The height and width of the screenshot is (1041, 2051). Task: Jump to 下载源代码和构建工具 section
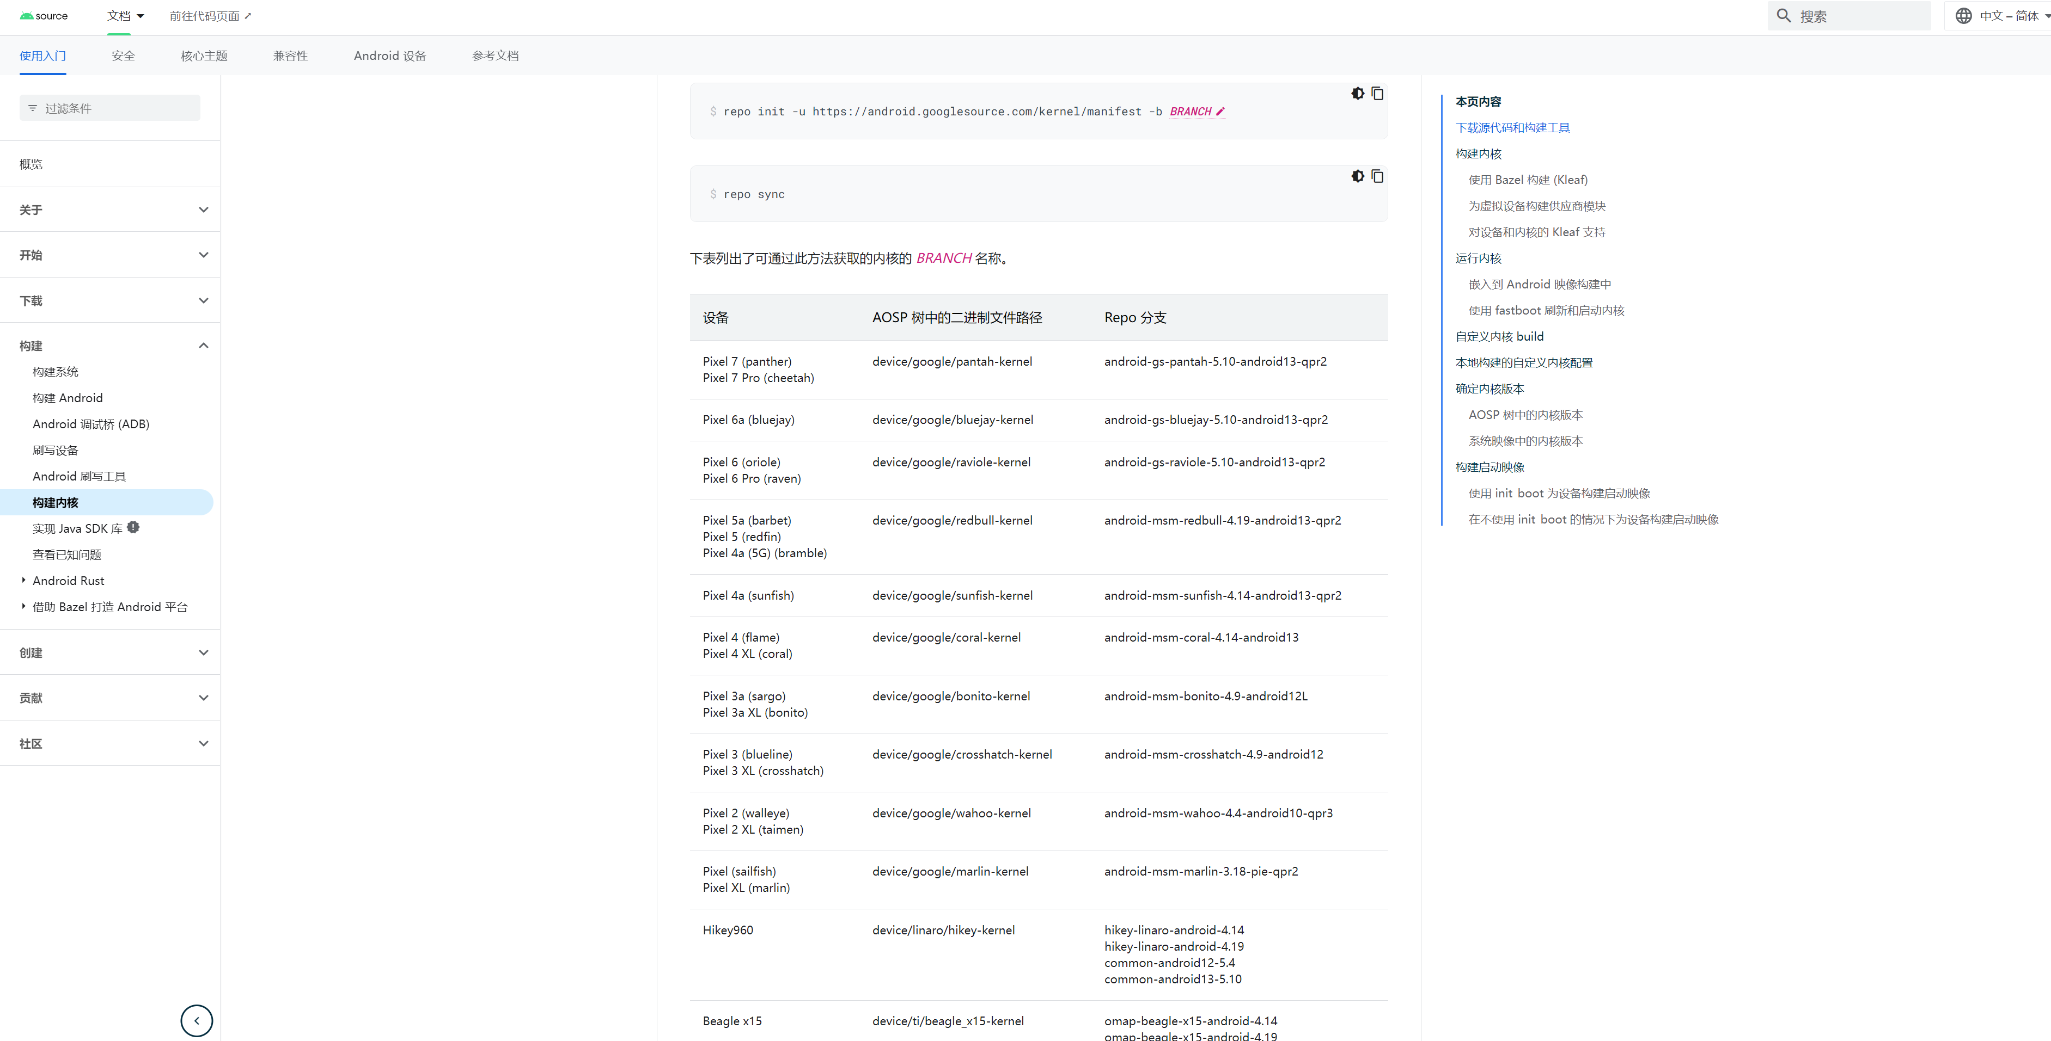click(1513, 128)
